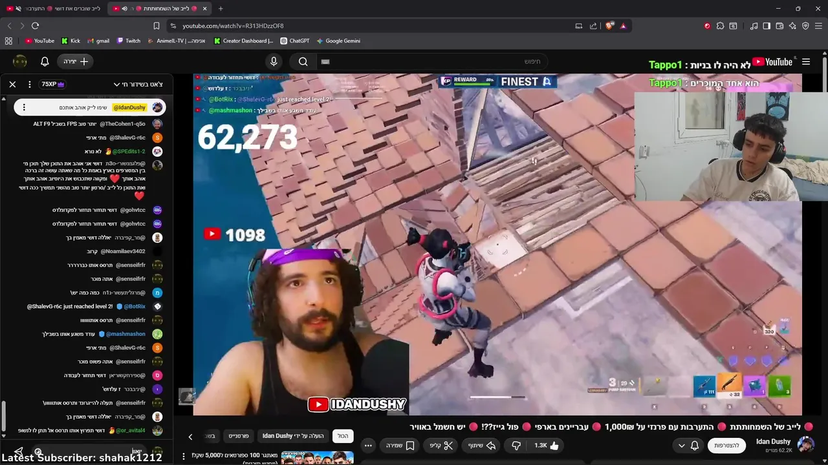The image size is (828, 465).
Task: Open recommended video thumbnail below chips
Action: point(317,458)
